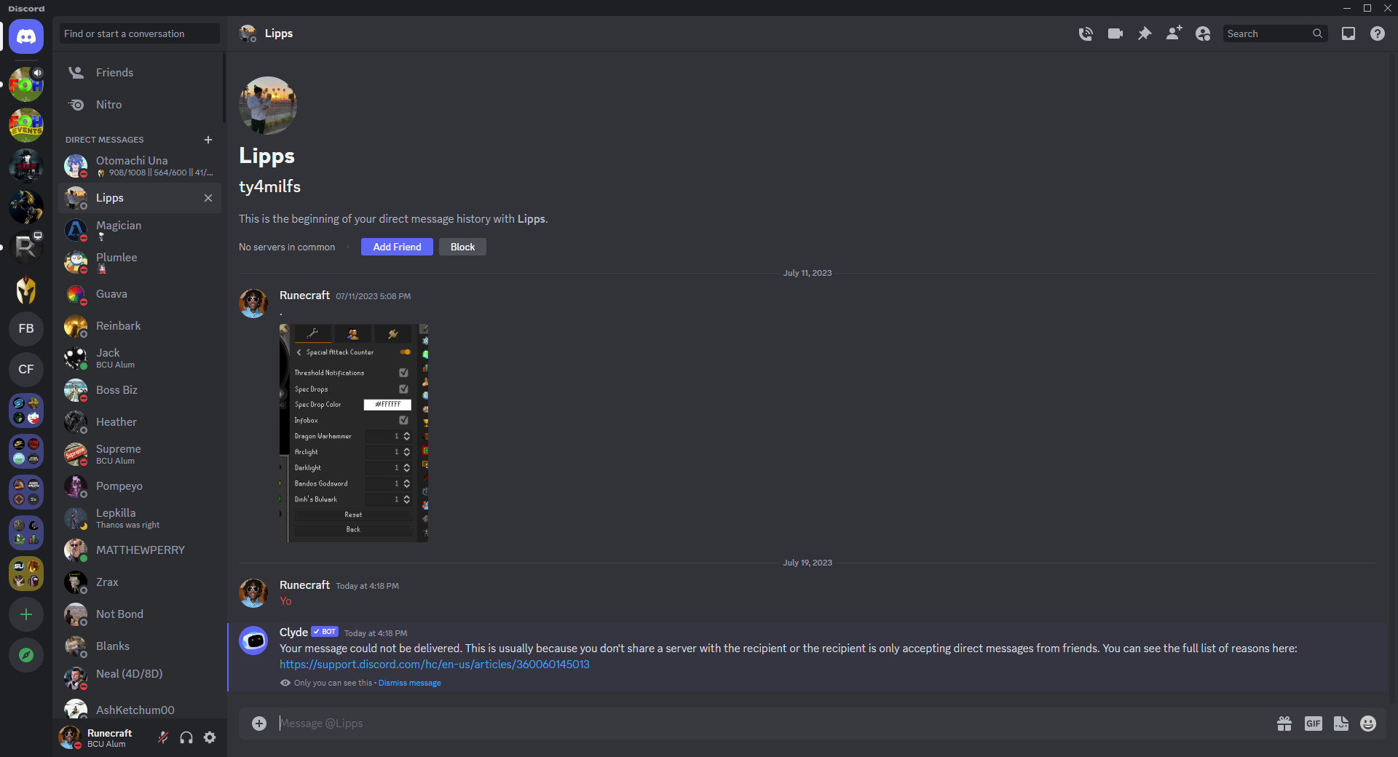Close the Lipps direct message

[x=208, y=198]
